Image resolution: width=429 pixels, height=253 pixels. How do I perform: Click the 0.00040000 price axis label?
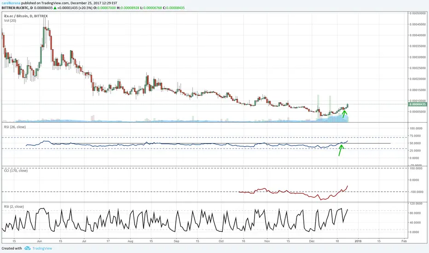(418, 35)
